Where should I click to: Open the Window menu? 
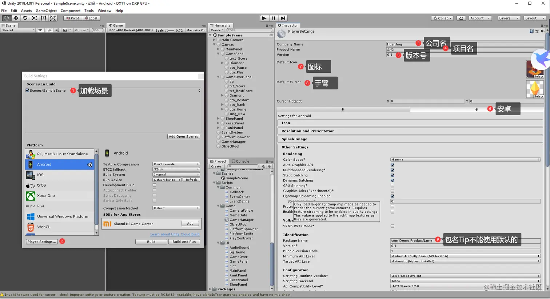(104, 11)
